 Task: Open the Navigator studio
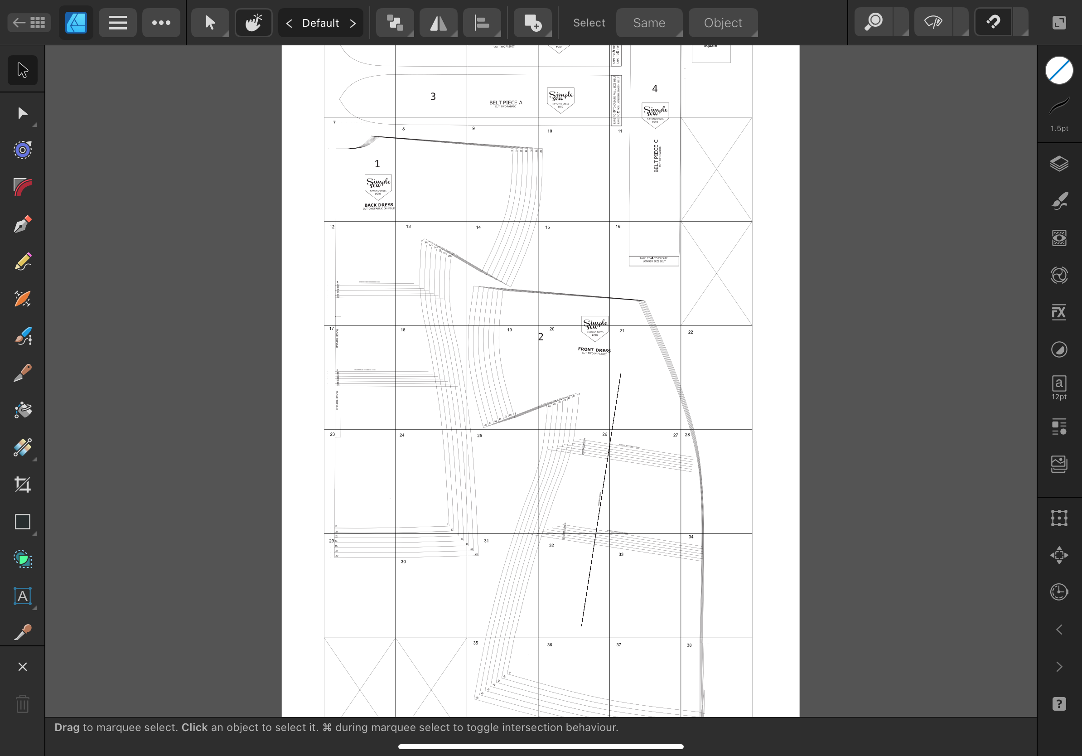[1059, 555]
